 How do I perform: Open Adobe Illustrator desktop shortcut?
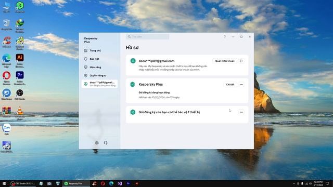pyautogui.click(x=20, y=60)
